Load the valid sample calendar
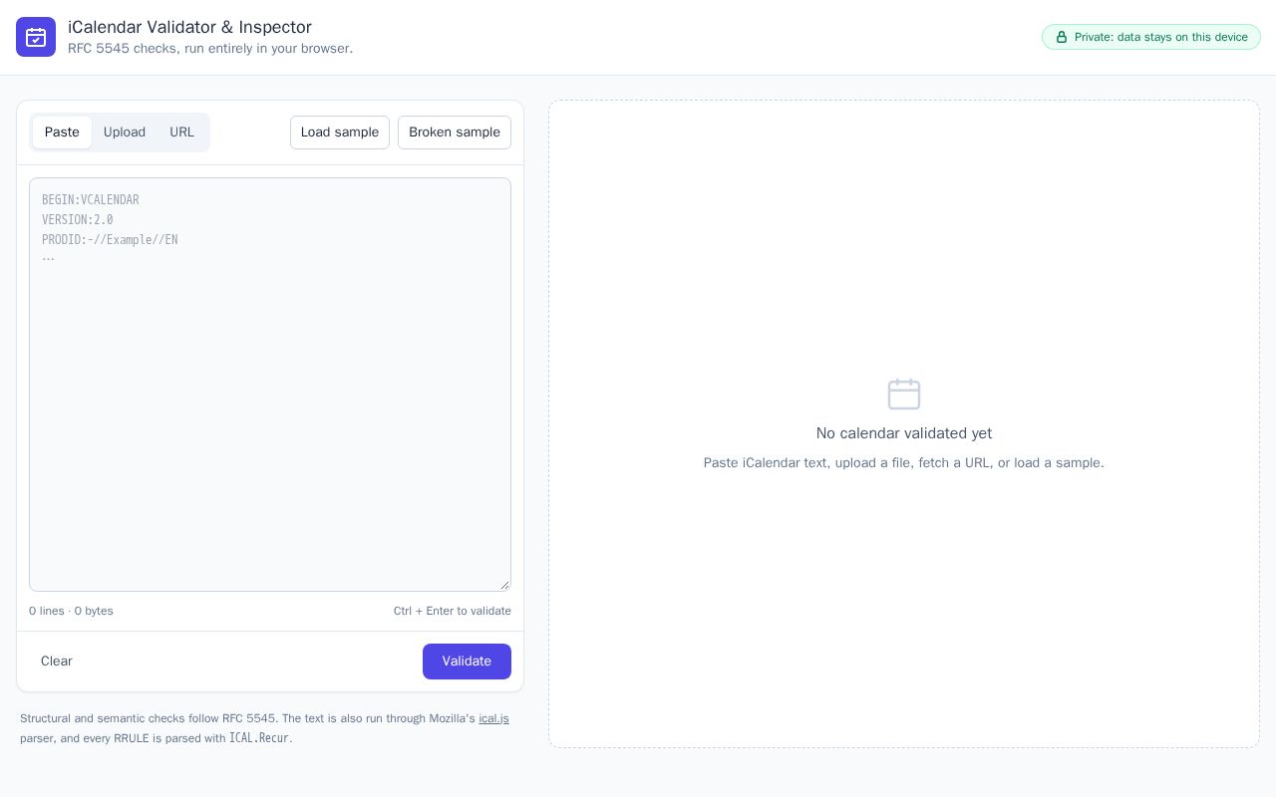 click(x=340, y=133)
